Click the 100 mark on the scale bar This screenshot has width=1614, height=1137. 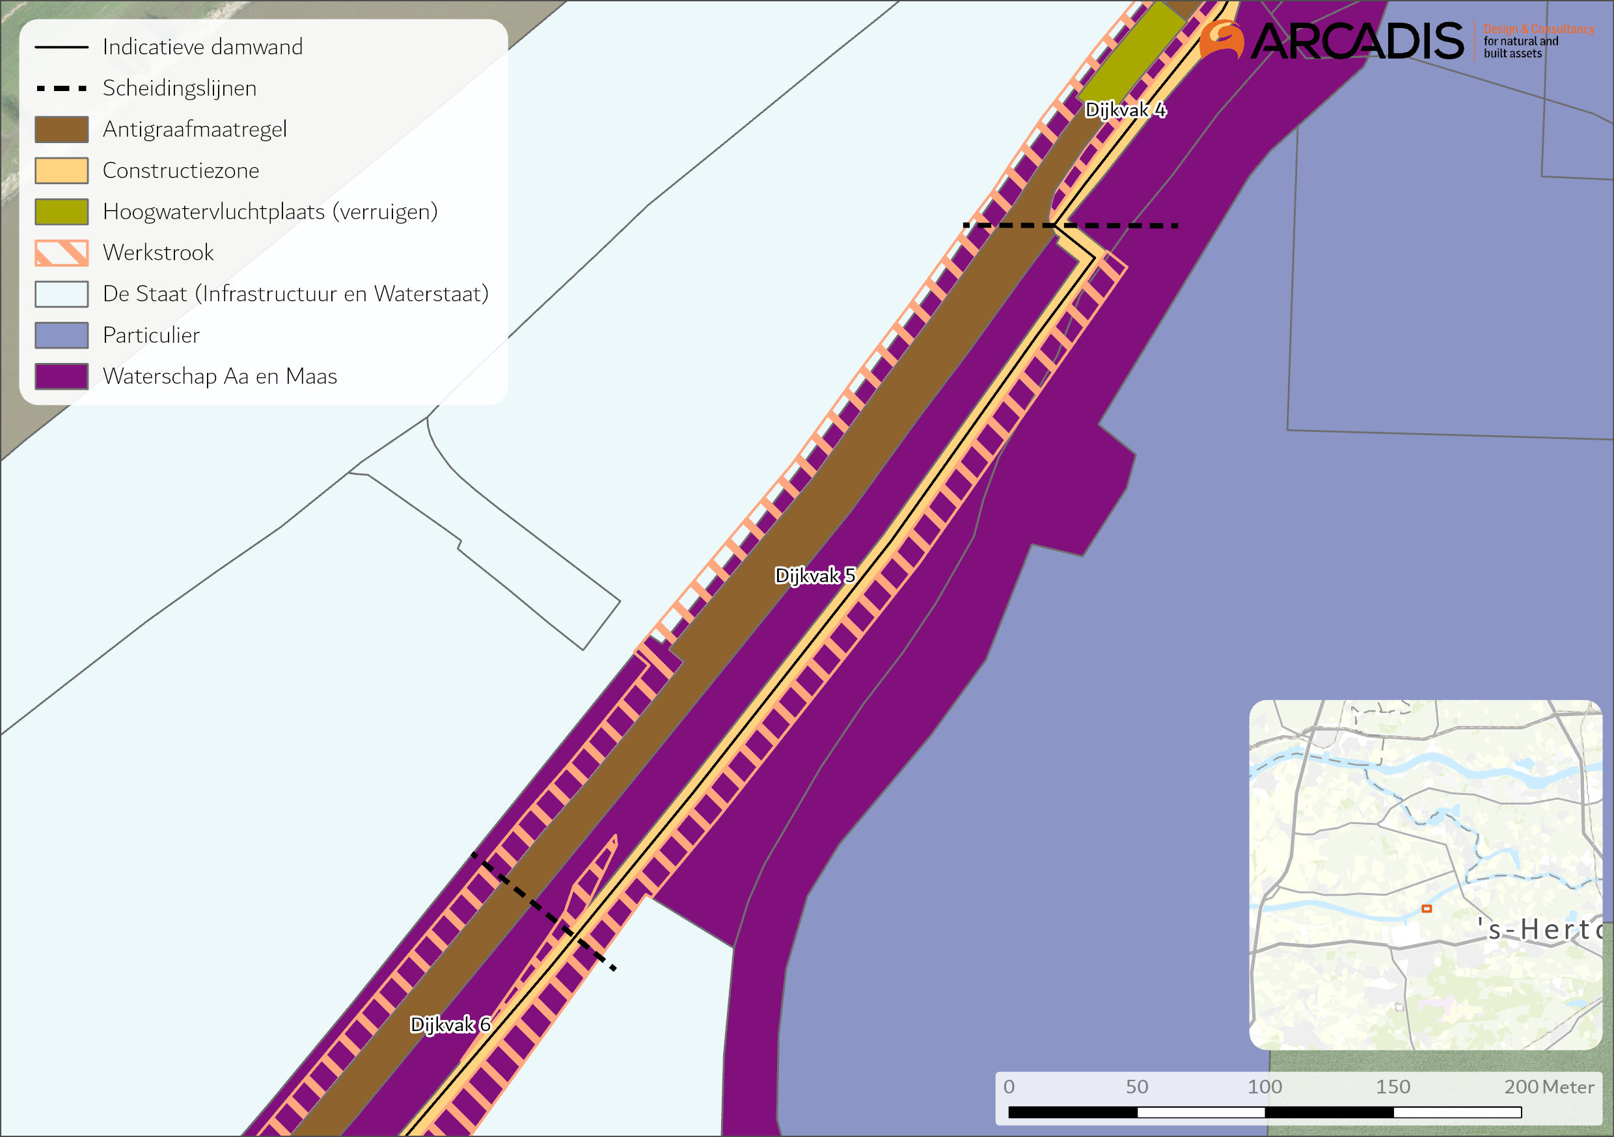1265,1087
